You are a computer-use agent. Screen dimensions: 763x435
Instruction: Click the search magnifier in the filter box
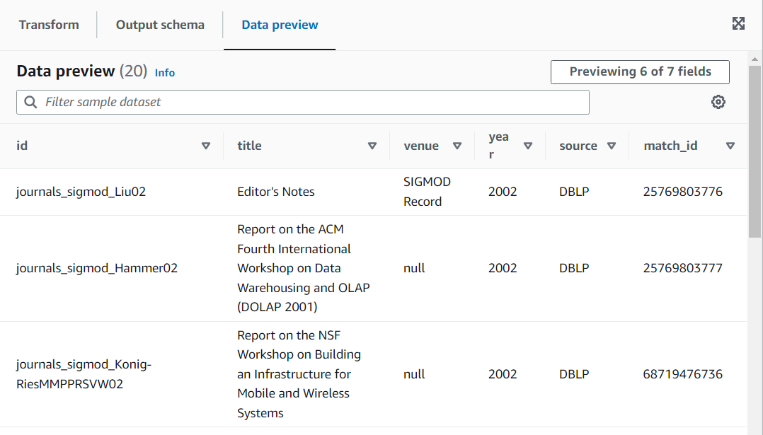click(x=30, y=102)
